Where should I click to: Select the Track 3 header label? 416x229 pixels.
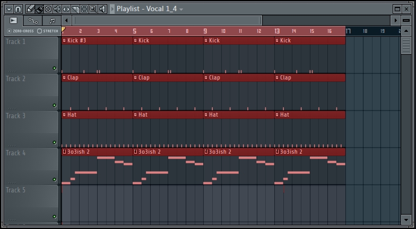point(16,116)
